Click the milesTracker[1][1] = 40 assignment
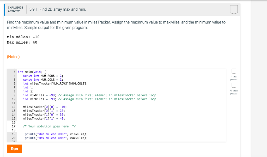The image size is (267, 157). click(x=44, y=118)
